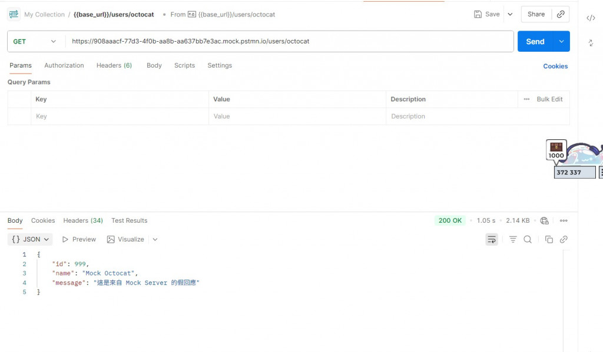Viewport: 603px width, 352px height.
Task: Open the request Settings tab
Action: tap(220, 65)
